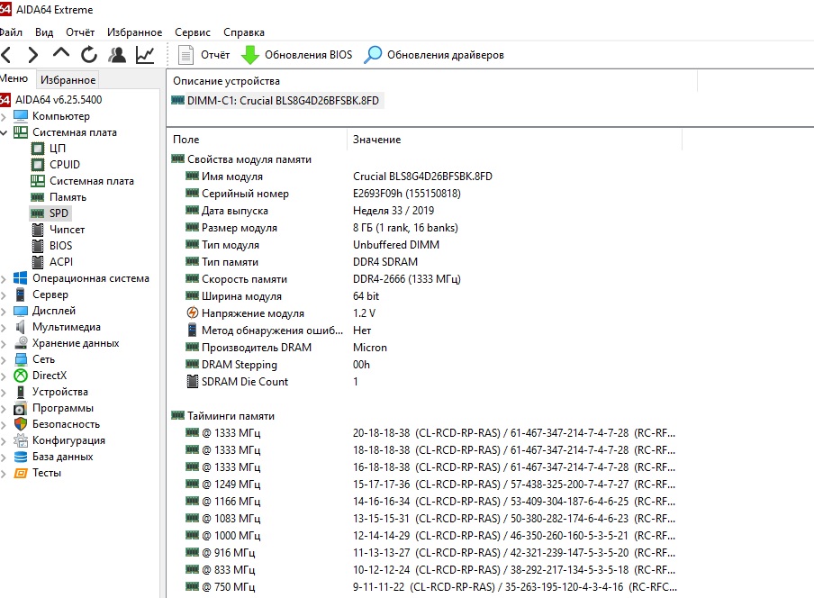Screen dimensions: 814x598
Task: Click the Программы icon in tree
Action: tap(20, 408)
